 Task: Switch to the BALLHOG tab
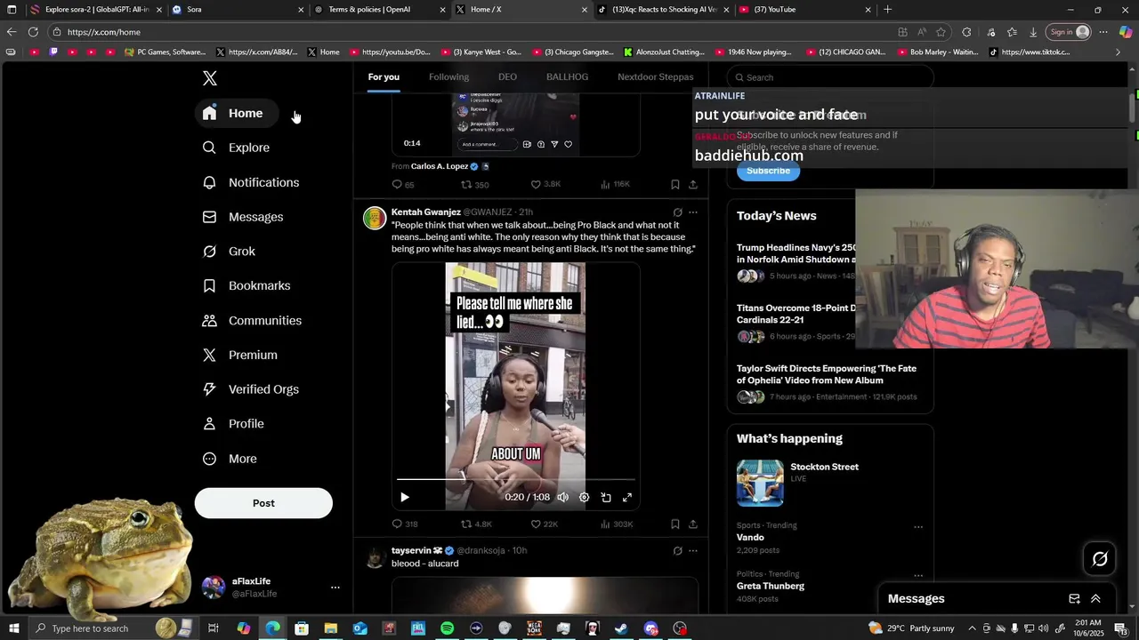[567, 76]
